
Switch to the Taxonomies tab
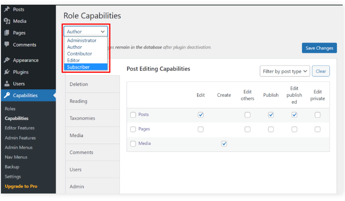pos(92,118)
